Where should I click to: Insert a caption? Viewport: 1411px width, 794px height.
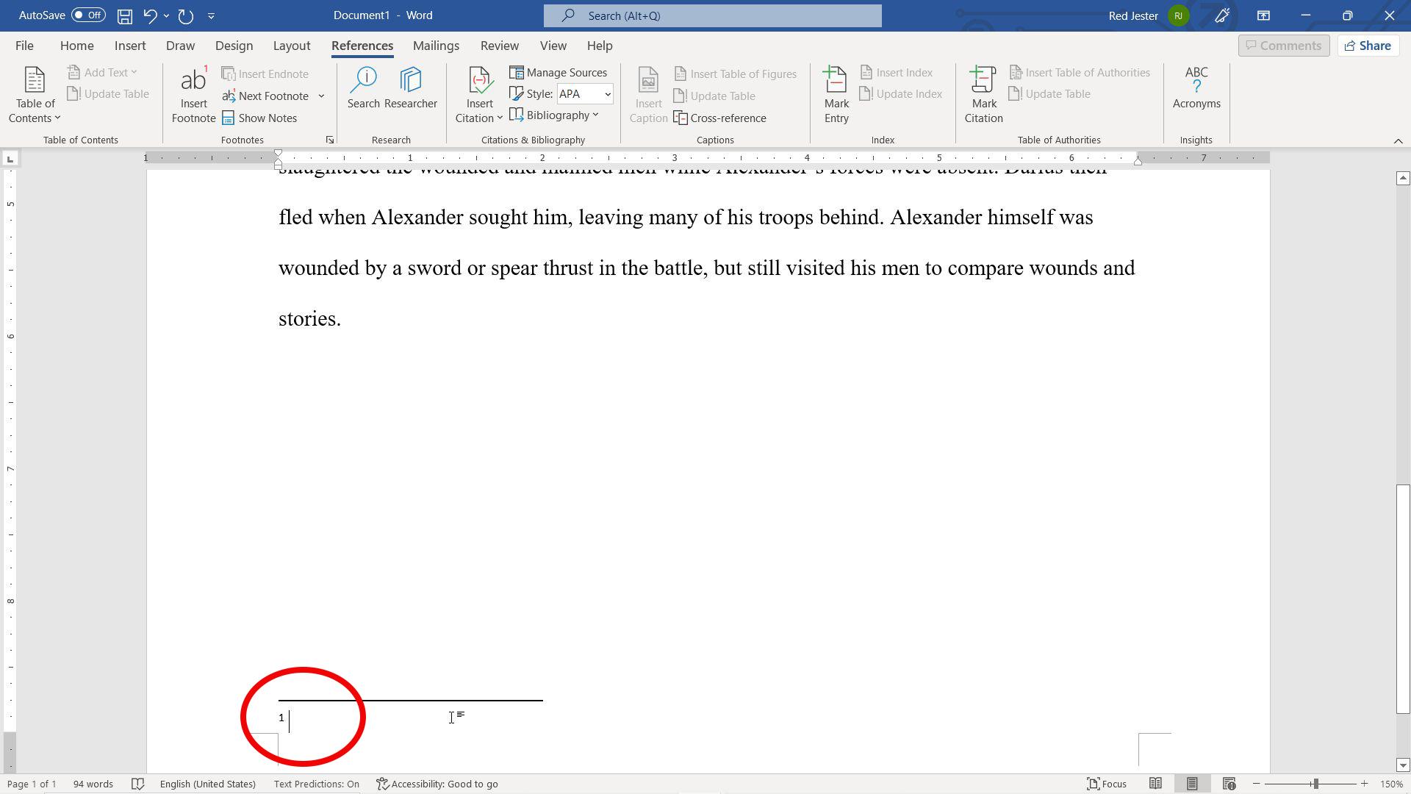click(647, 94)
